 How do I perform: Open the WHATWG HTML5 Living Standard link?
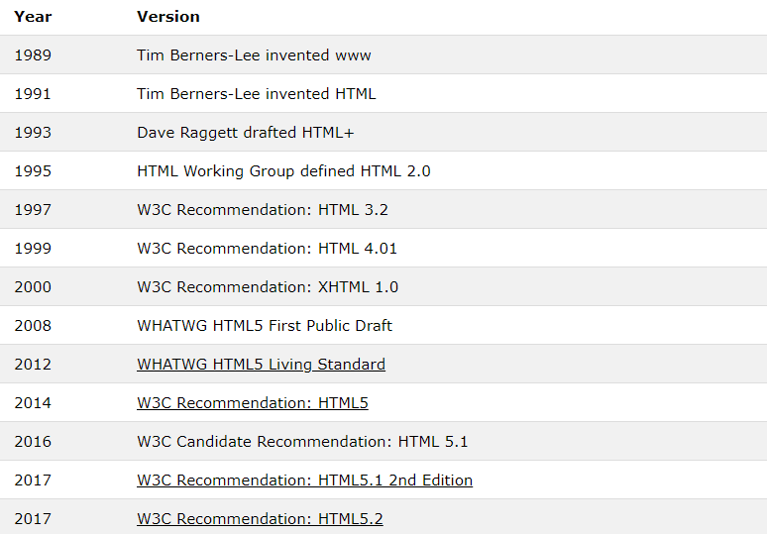261,365
